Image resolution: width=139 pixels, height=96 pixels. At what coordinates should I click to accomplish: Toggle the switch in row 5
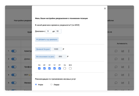pos(14,83)
